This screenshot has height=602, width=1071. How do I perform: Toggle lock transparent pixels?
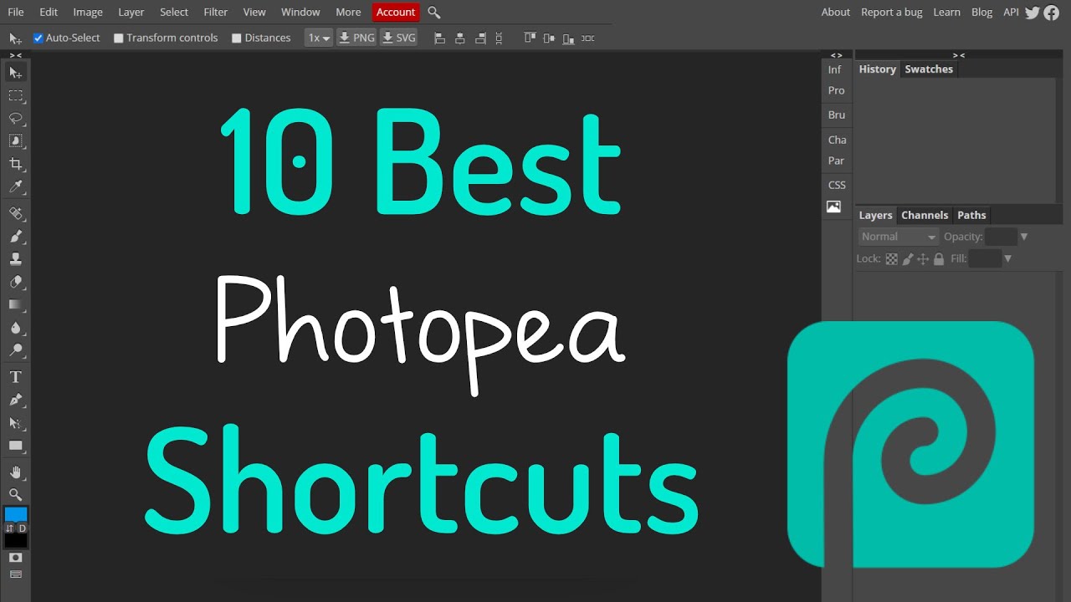(x=892, y=259)
